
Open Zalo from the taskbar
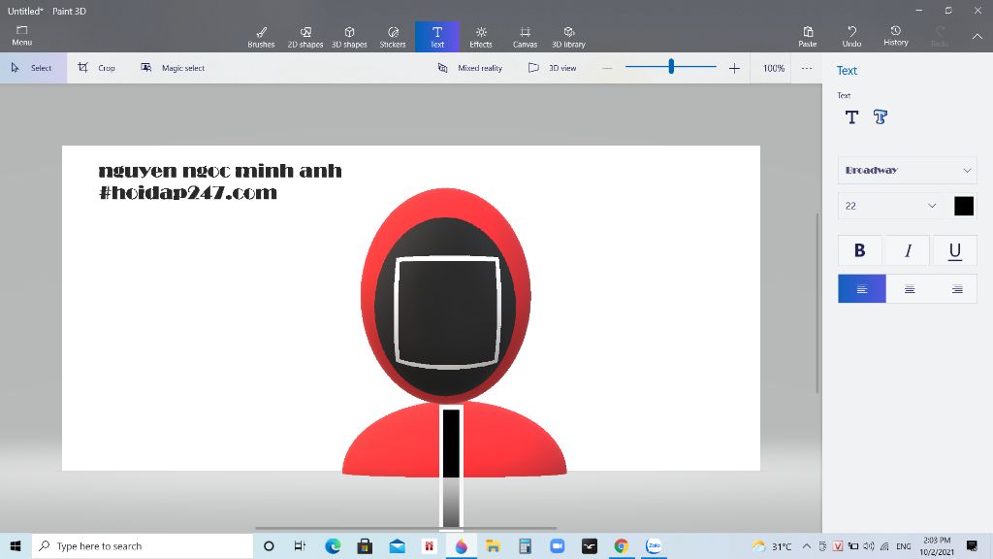click(654, 545)
